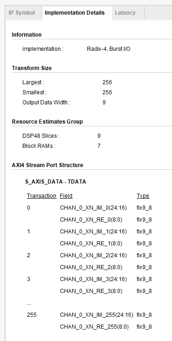Select field CHAN_0_XN_IM_0(24:16)

pyautogui.click(x=93, y=208)
